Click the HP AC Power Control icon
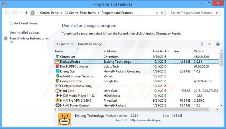The width and height of the screenshot is (226, 129). coord(58,105)
